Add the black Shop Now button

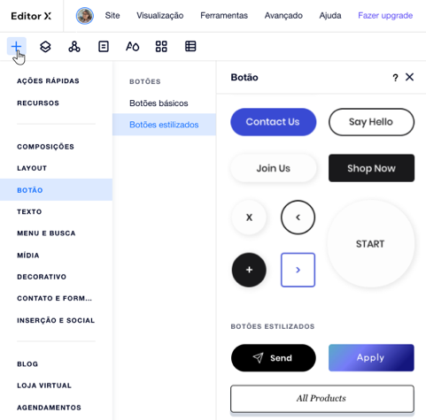[371, 168]
